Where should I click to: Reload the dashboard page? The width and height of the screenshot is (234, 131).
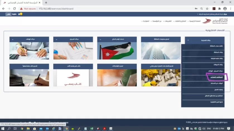(x=15, y=9)
